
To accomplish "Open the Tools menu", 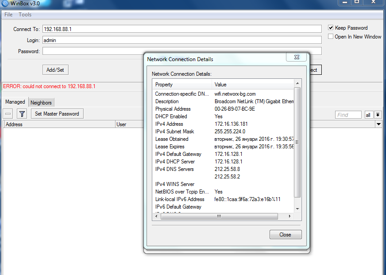I will pos(25,15).
